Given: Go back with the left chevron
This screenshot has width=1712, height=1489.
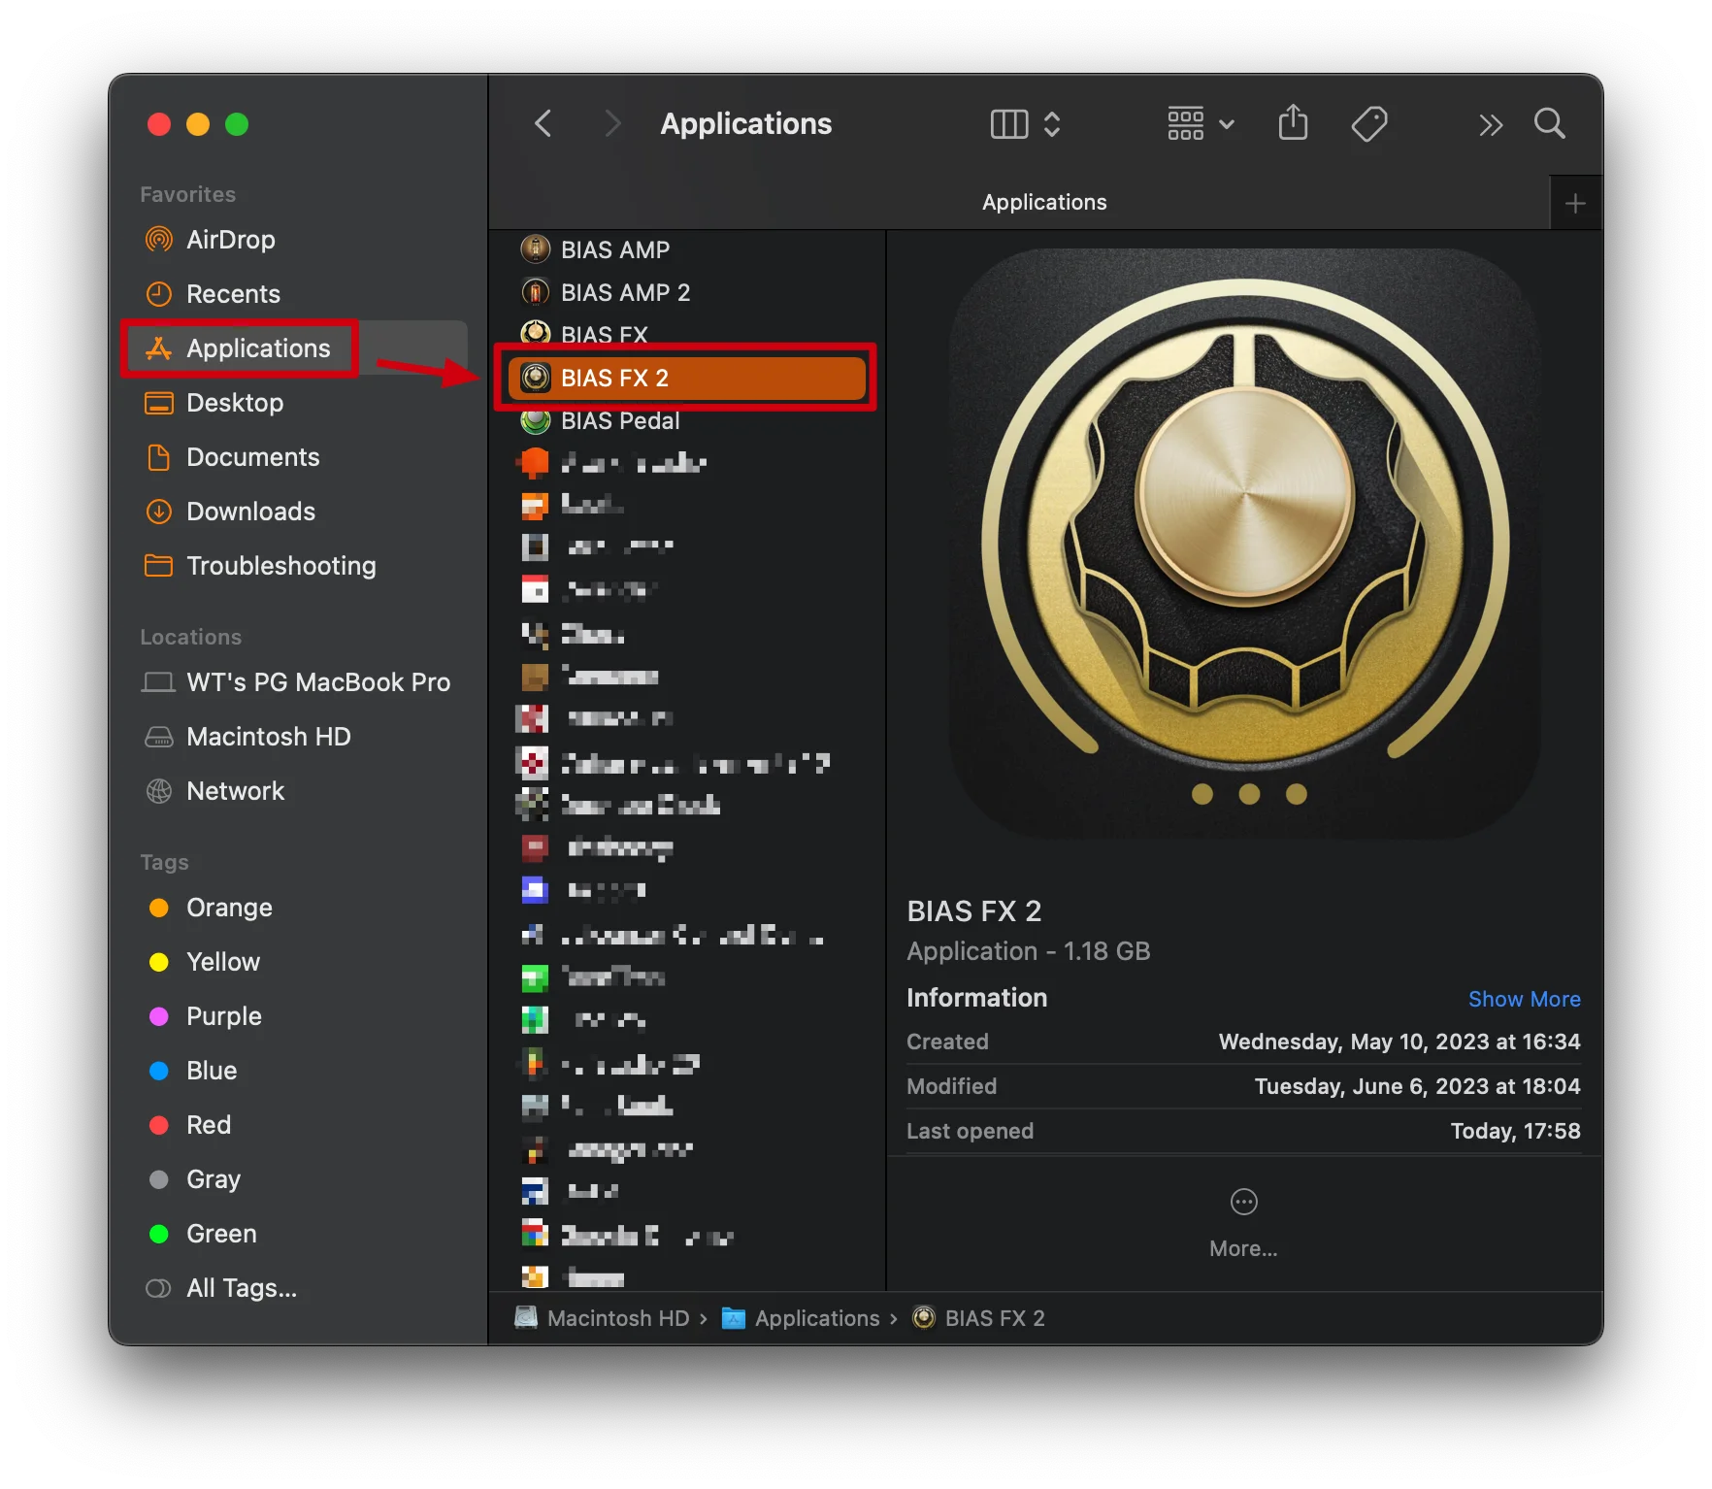Looking at the screenshot, I should (543, 124).
